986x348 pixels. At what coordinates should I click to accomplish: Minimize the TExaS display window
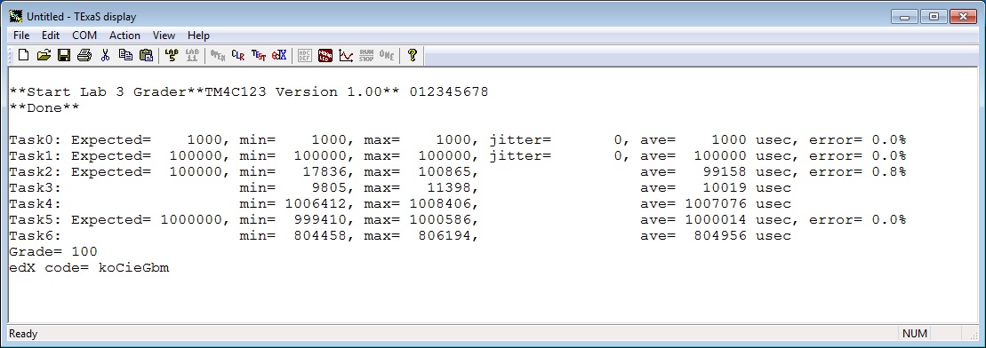905,16
